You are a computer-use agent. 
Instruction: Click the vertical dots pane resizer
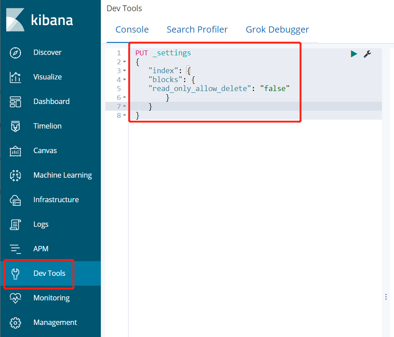click(x=386, y=297)
